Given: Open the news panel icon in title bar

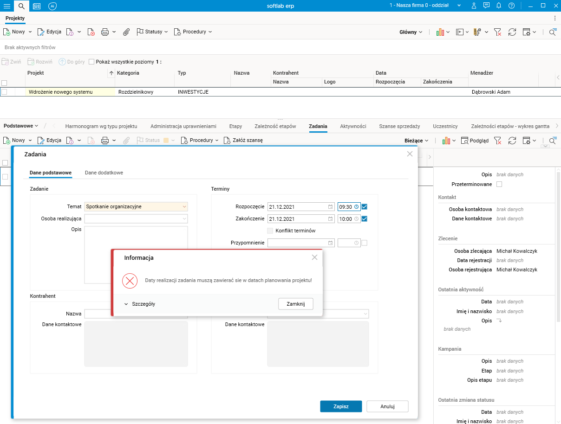Looking at the screenshot, I should coord(37,6).
